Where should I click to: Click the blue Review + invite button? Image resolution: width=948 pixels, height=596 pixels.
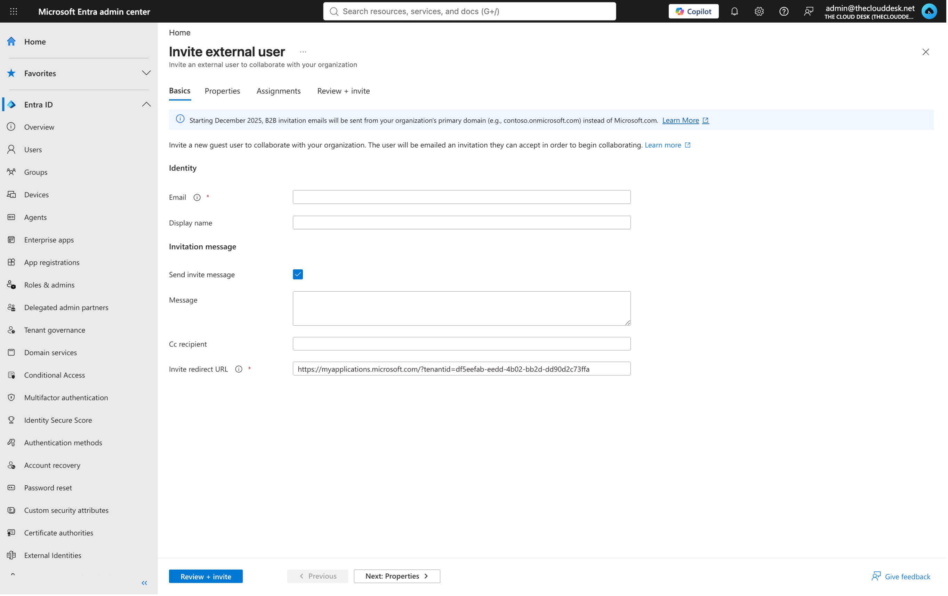coord(206,576)
